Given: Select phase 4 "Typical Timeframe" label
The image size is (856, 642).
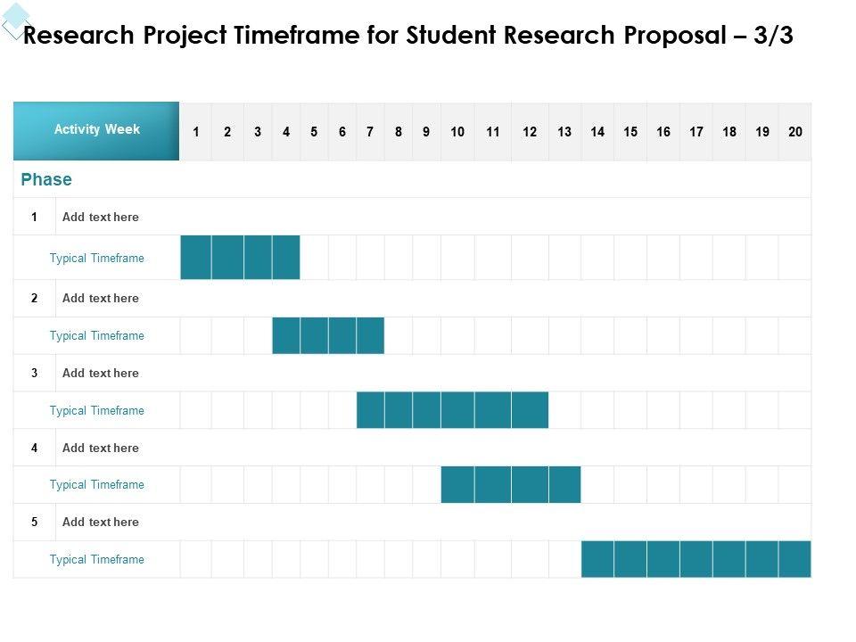Looking at the screenshot, I should pyautogui.click(x=96, y=484).
